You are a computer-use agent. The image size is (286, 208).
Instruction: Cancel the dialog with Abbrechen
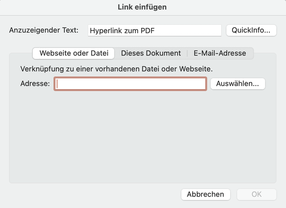(205, 194)
